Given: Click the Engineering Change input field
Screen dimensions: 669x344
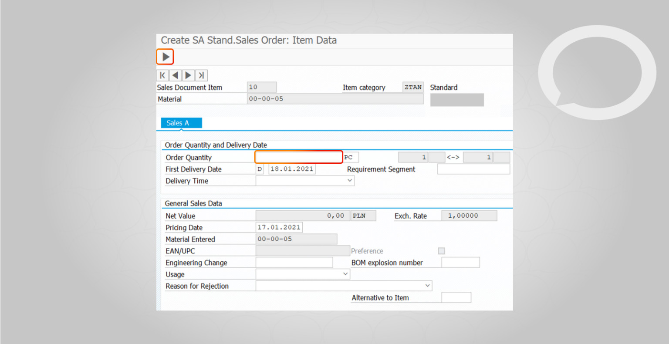Looking at the screenshot, I should coord(294,262).
